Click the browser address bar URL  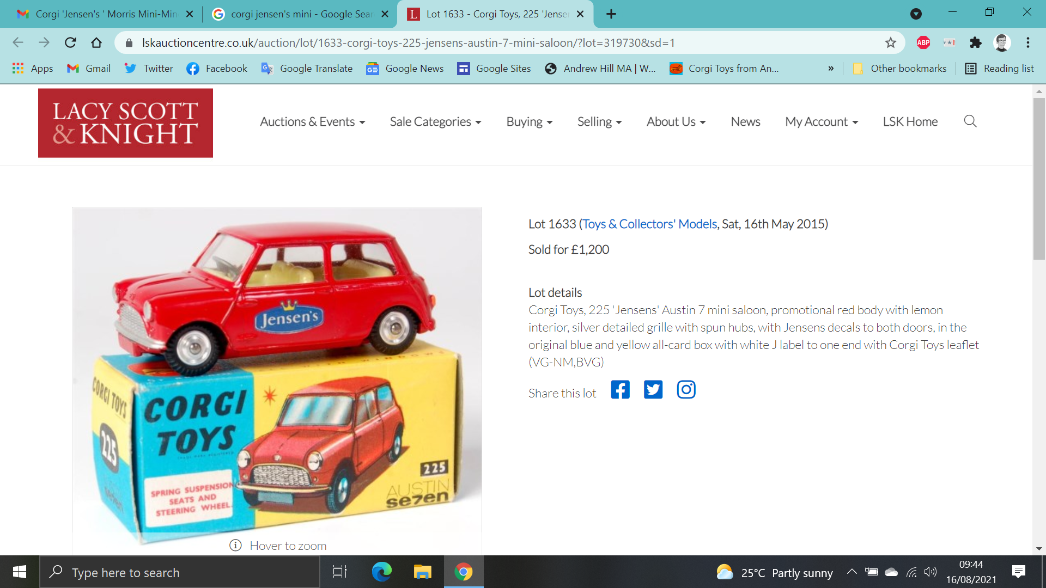point(408,42)
